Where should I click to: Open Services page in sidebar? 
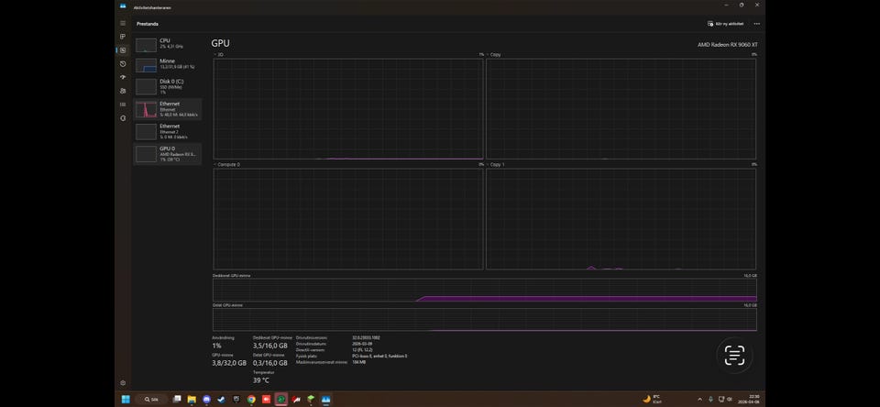[123, 118]
